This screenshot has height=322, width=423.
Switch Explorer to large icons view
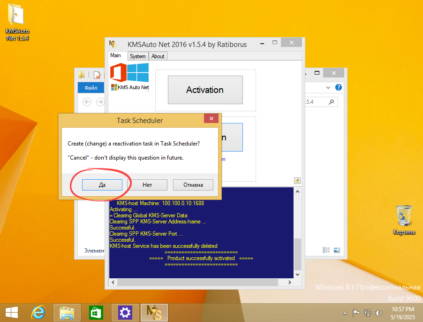point(336,250)
